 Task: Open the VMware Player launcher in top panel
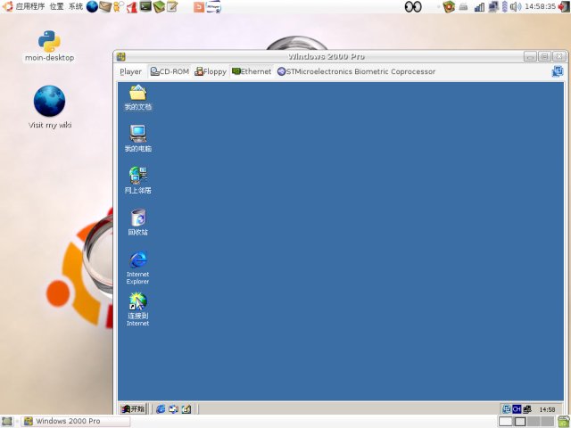pyautogui.click(x=213, y=6)
